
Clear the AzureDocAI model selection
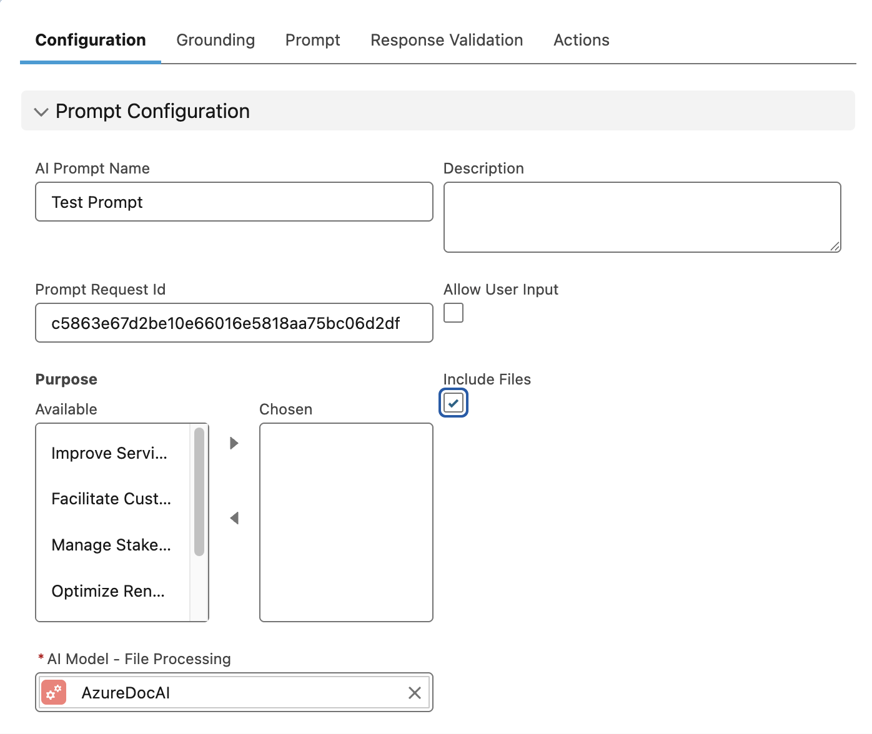(414, 693)
